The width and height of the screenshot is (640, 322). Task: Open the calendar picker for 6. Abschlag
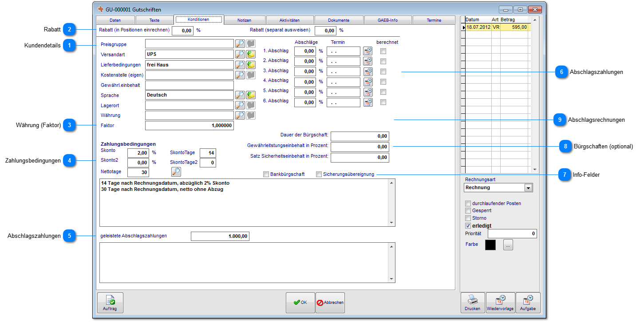tap(368, 102)
